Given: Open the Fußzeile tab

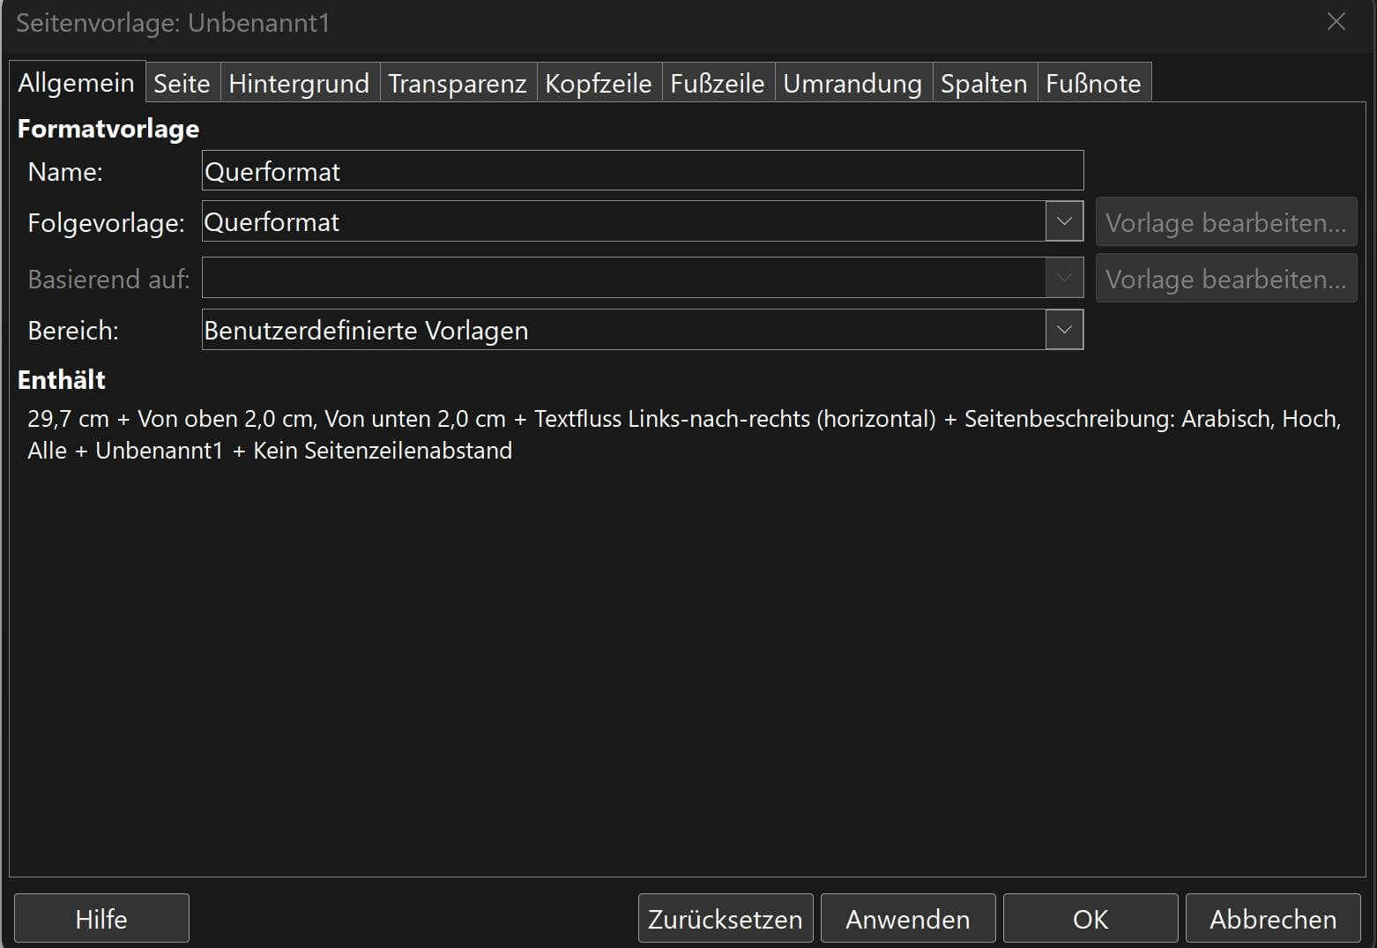Looking at the screenshot, I should (717, 83).
